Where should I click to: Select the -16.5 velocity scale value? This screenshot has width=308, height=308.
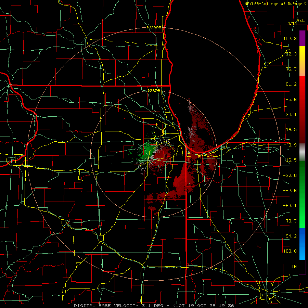tap(290, 160)
